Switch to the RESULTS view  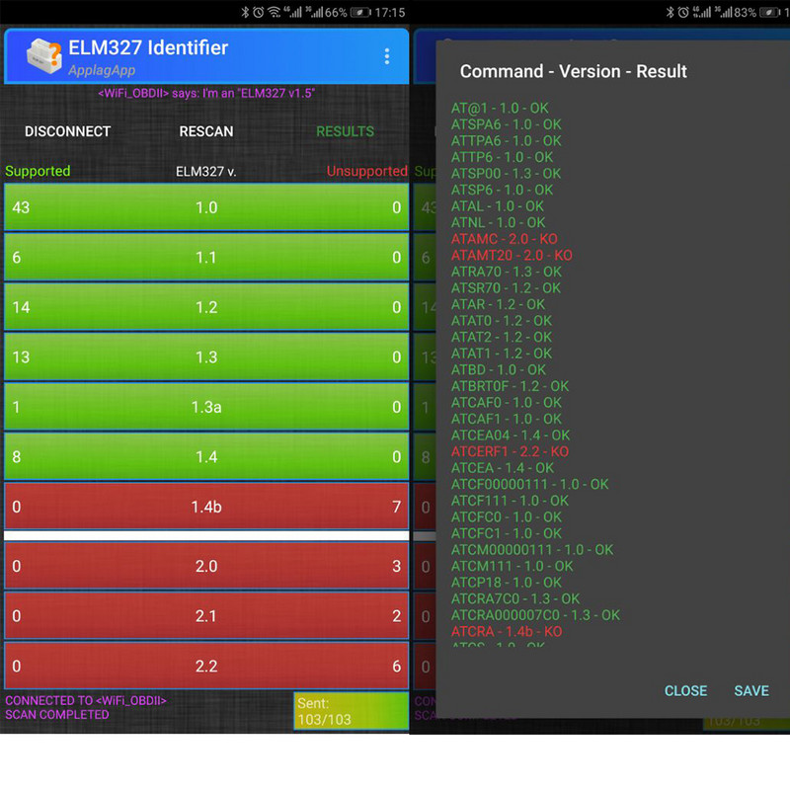click(x=347, y=131)
